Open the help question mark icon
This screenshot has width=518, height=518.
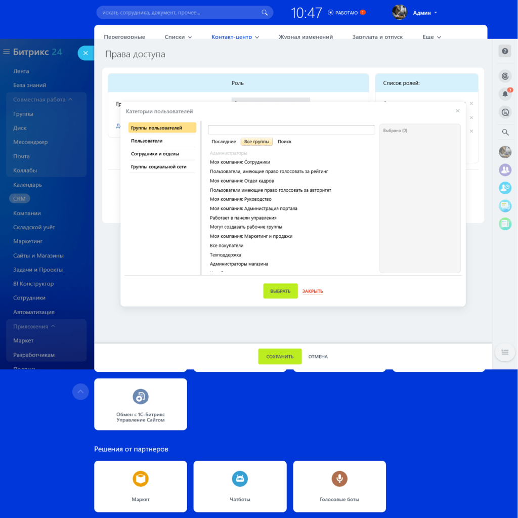coord(505,51)
